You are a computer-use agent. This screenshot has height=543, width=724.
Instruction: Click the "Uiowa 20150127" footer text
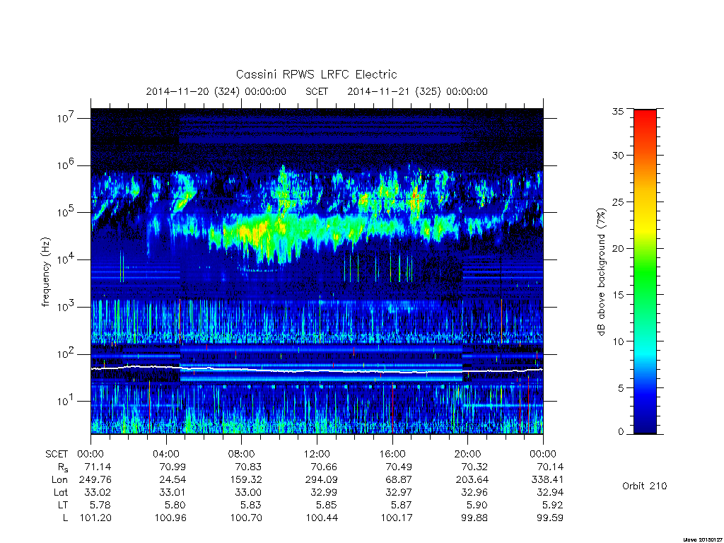tap(702, 539)
